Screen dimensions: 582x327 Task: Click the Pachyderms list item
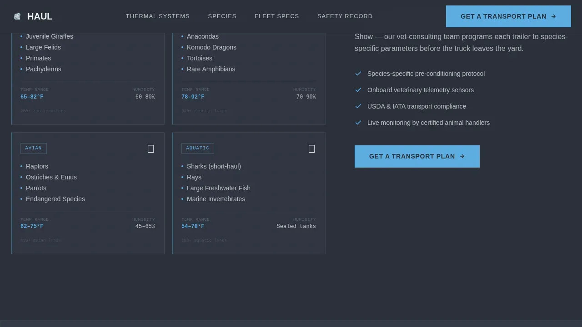(44, 69)
